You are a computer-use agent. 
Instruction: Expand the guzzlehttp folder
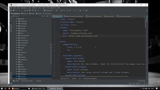[17, 21]
